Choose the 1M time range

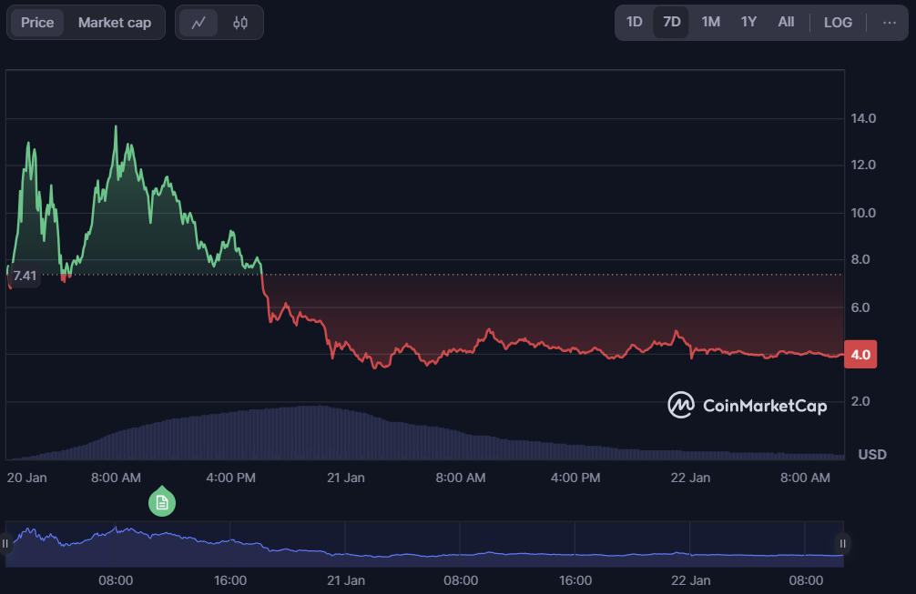pyautogui.click(x=710, y=23)
